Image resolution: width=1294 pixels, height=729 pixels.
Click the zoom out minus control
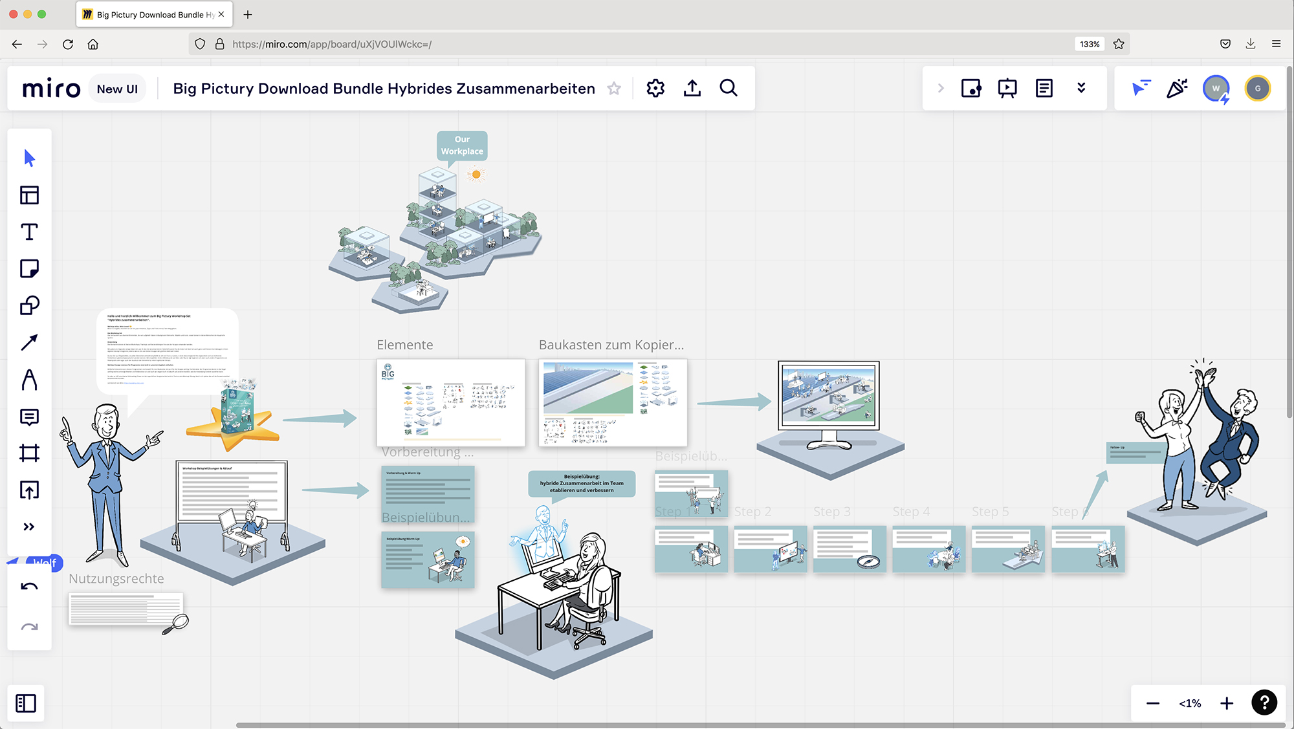[x=1153, y=703]
